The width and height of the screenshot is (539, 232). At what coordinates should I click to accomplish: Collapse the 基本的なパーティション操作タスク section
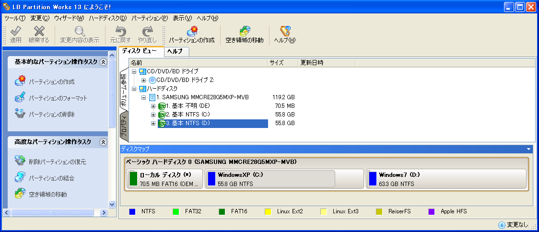pyautogui.click(x=103, y=62)
